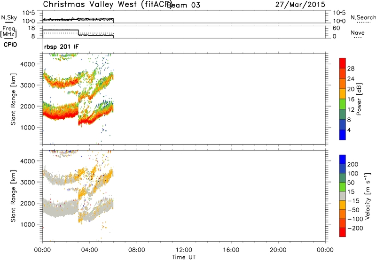Click the 200 label on velocity colorbar
Viewport: 376px width, 260px height.
click(x=353, y=164)
